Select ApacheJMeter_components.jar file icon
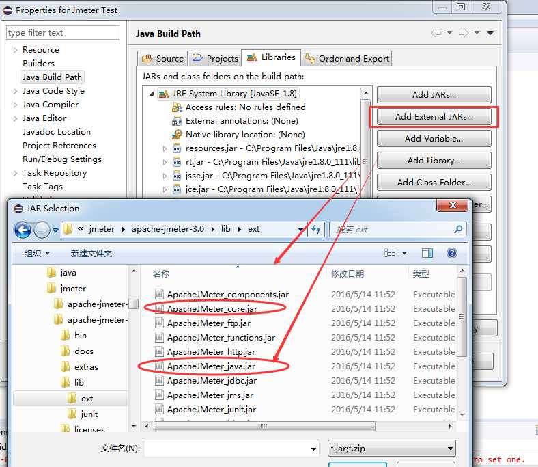The height and width of the screenshot is (467, 538). (159, 294)
